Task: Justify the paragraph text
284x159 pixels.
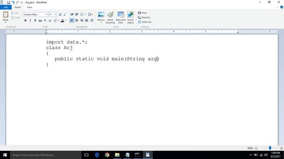Action: coord(87,20)
